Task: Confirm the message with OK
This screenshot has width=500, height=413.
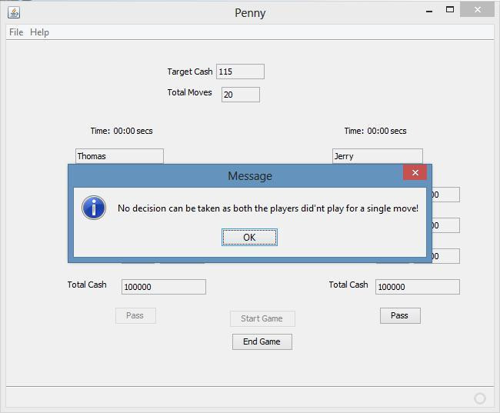Action: coord(249,238)
